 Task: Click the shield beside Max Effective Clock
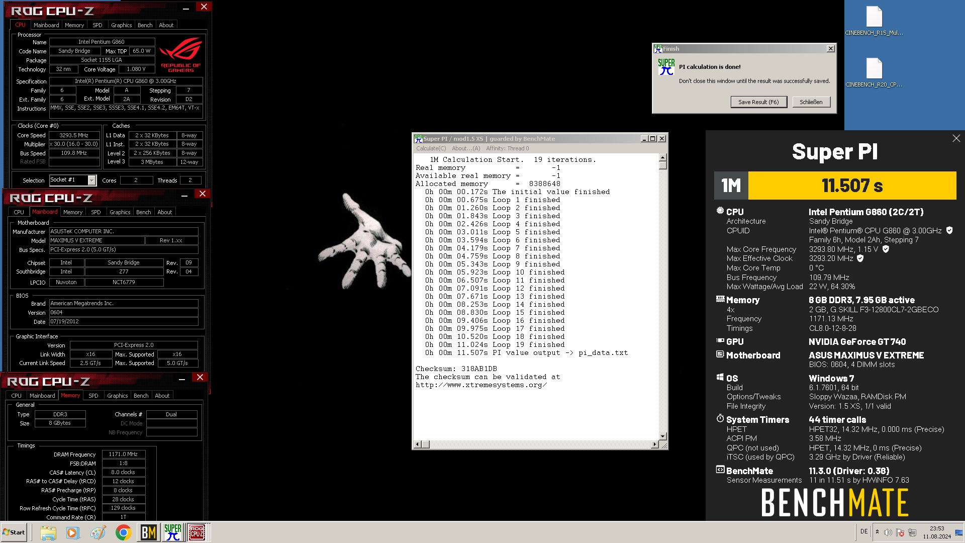[x=860, y=258]
